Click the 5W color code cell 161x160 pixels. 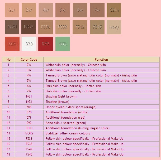pos(29,81)
